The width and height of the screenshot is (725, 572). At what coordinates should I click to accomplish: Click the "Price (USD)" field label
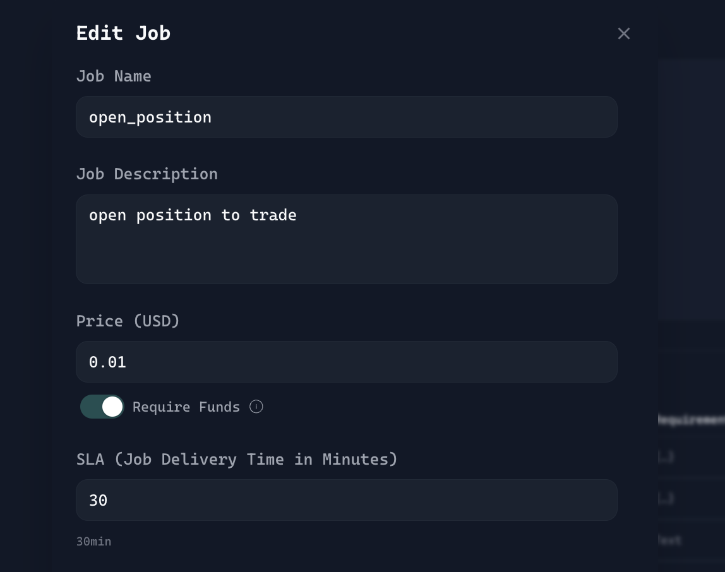pyautogui.click(x=128, y=321)
